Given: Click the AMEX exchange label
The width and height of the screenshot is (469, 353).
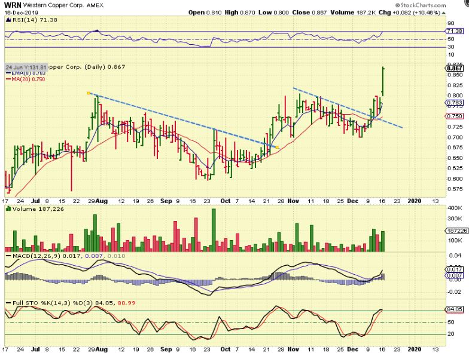Looking at the screenshot, I should pos(95,5).
